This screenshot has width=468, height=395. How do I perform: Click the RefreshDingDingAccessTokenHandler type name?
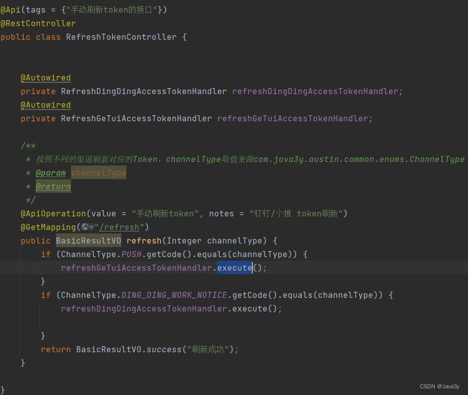click(x=144, y=91)
